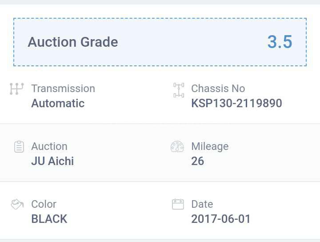Select the Transmission label
Screen dimensions: 320x242
pyautogui.click(x=63, y=89)
